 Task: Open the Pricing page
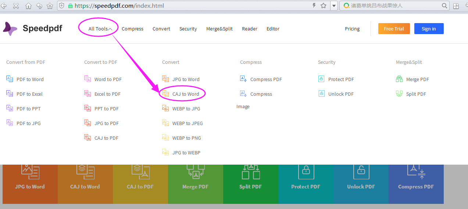[352, 29]
